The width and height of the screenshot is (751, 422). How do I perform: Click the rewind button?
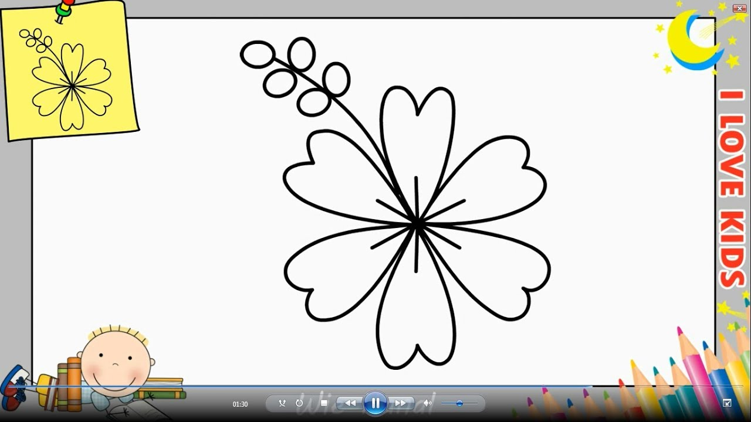point(350,403)
